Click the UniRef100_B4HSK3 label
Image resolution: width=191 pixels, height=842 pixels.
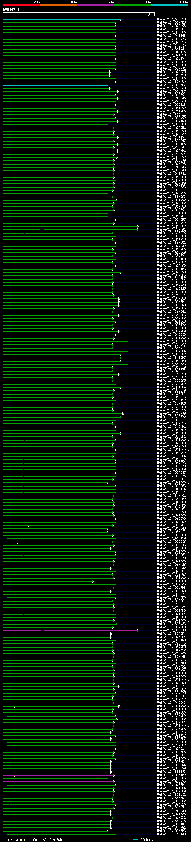click(x=171, y=361)
